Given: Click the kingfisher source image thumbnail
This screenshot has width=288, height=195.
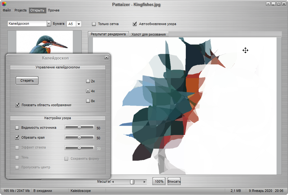Looking at the screenshot, I should (x=45, y=42).
